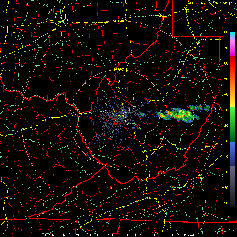Click the magenta band of the reflectivity color bar

point(233,48)
